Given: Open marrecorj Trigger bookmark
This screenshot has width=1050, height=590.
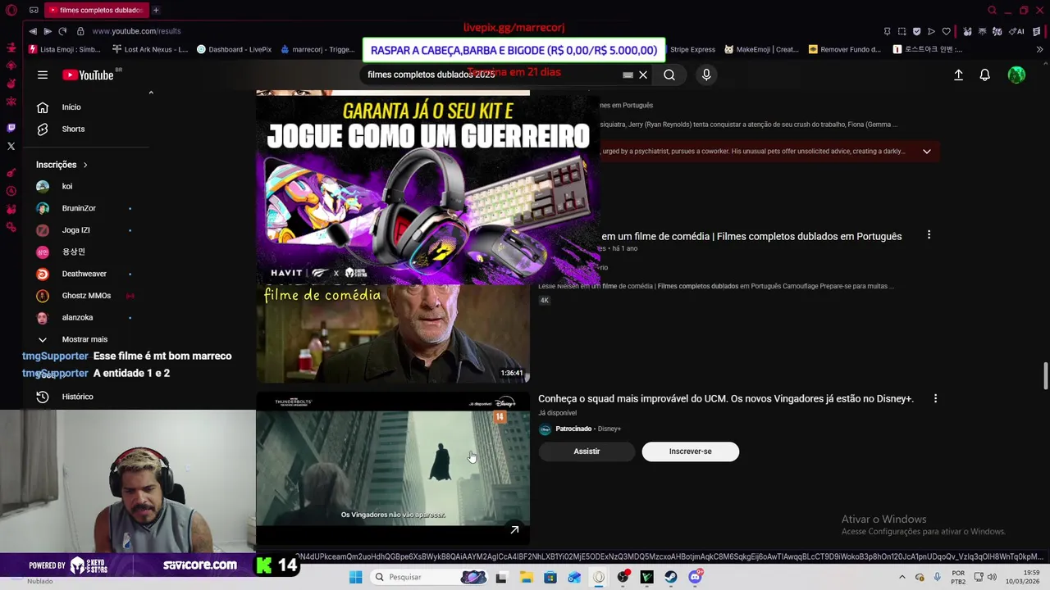Looking at the screenshot, I should coord(318,49).
